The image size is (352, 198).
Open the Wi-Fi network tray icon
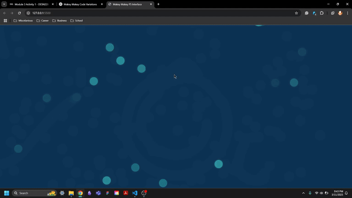[316, 193]
